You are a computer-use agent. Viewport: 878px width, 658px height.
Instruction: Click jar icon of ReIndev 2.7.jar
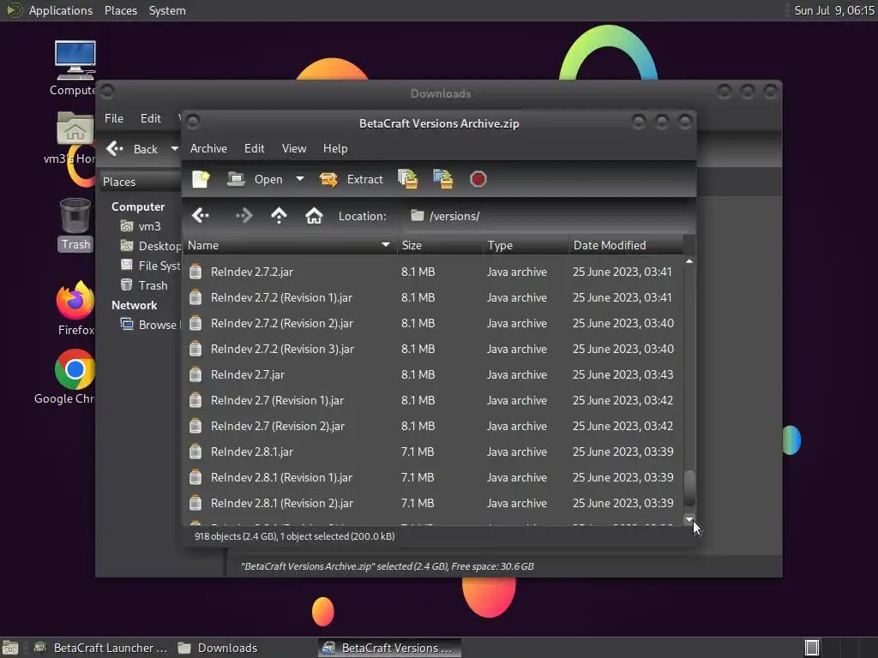pyautogui.click(x=195, y=374)
